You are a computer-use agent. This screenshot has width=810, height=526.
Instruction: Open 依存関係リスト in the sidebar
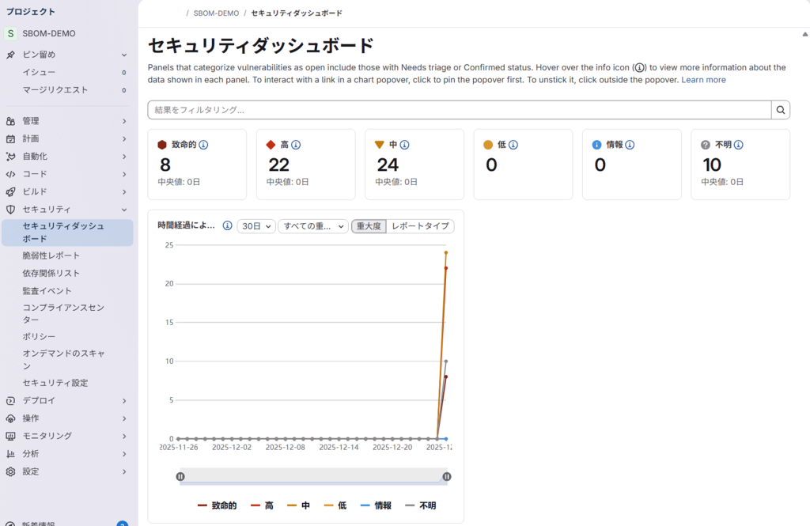point(51,273)
